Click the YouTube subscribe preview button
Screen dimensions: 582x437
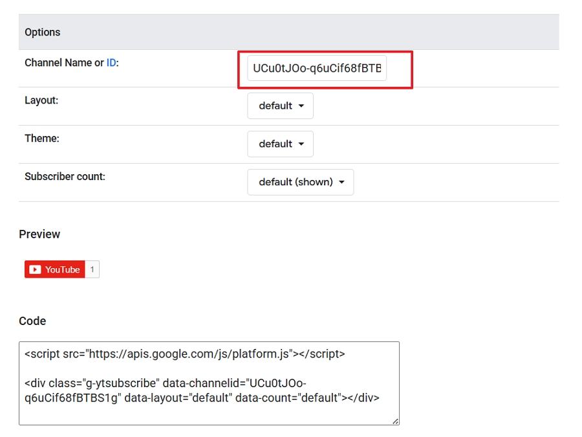[55, 269]
